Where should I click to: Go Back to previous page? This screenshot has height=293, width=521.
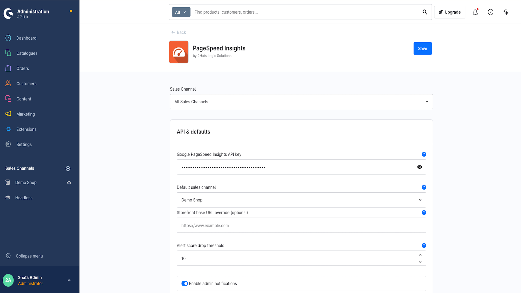pyautogui.click(x=179, y=32)
